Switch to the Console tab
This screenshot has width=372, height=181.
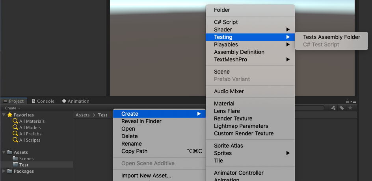(43, 101)
